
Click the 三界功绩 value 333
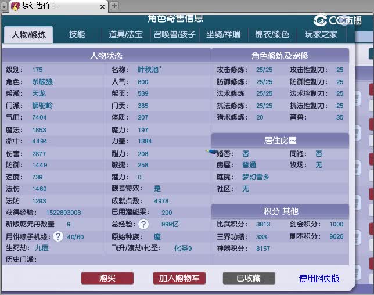(x=261, y=237)
